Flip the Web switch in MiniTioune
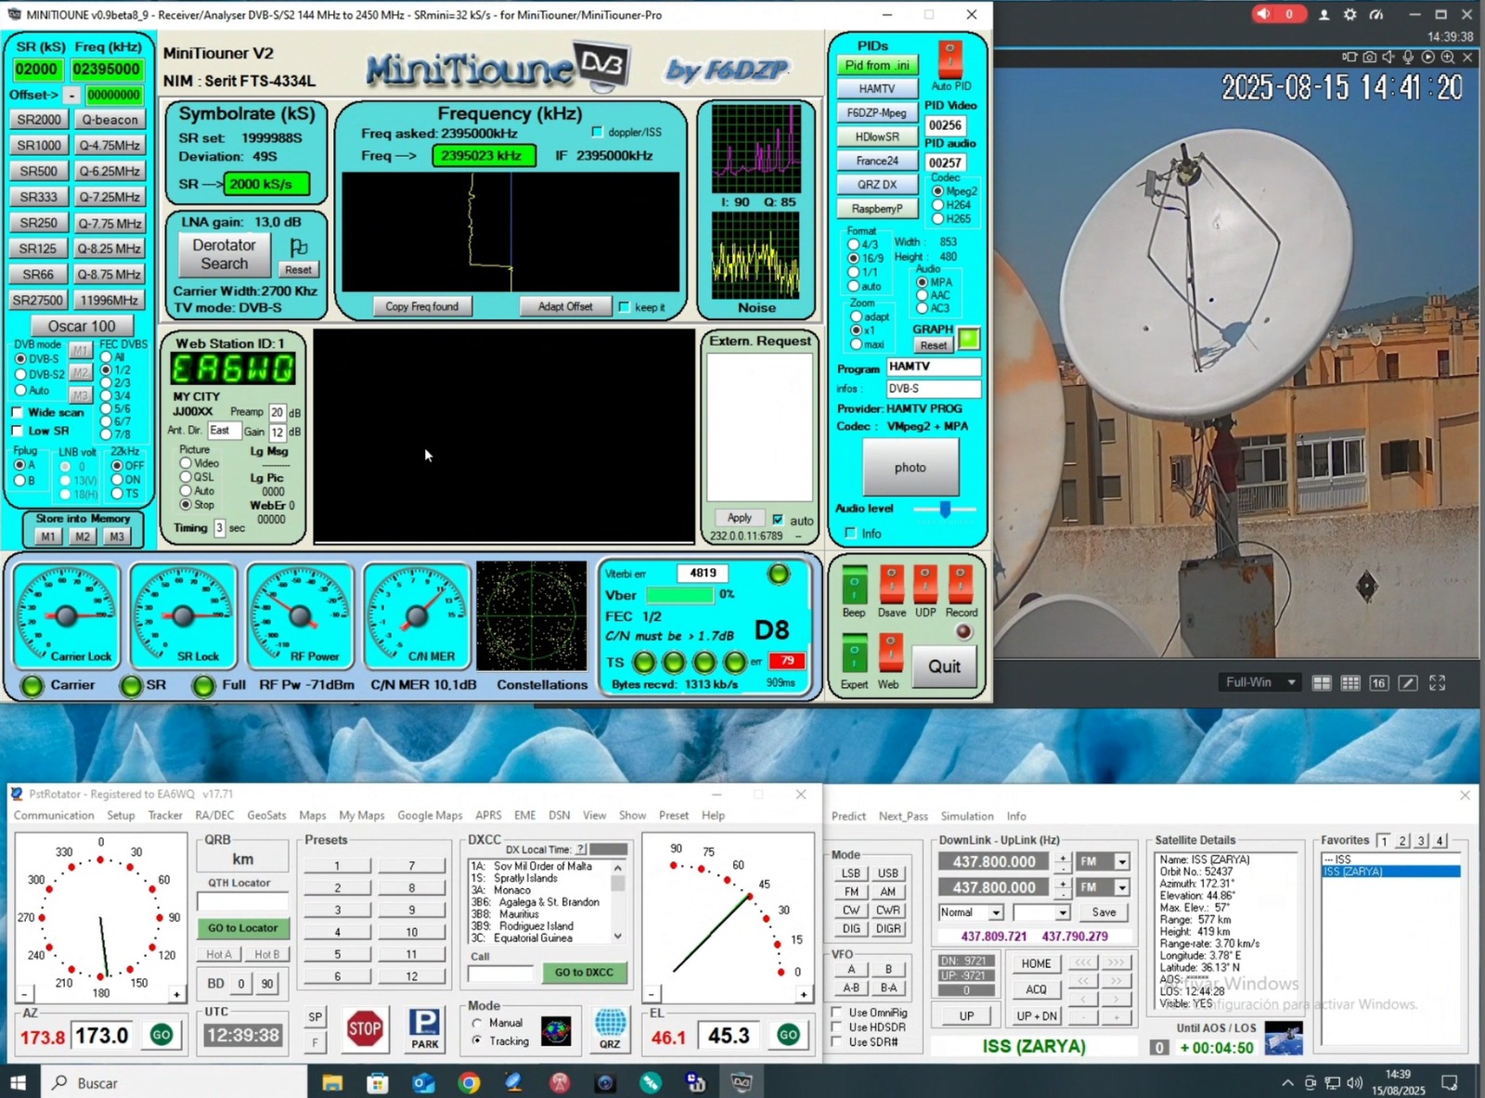This screenshot has height=1098, width=1485. click(x=889, y=653)
